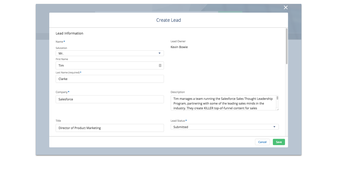The height and width of the screenshot is (179, 337).
Task: Click the Last Name field containing Clarke
Action: tap(110, 79)
